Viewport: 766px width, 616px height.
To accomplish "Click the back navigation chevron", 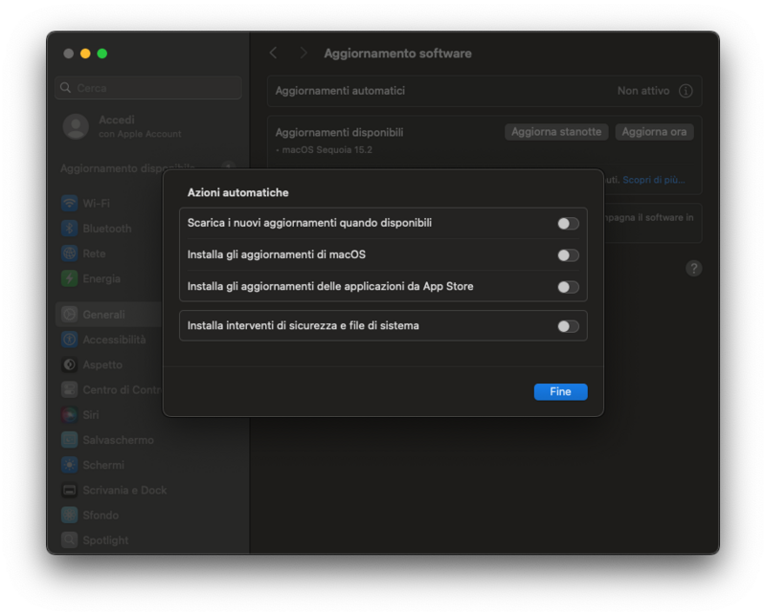I will click(x=273, y=53).
